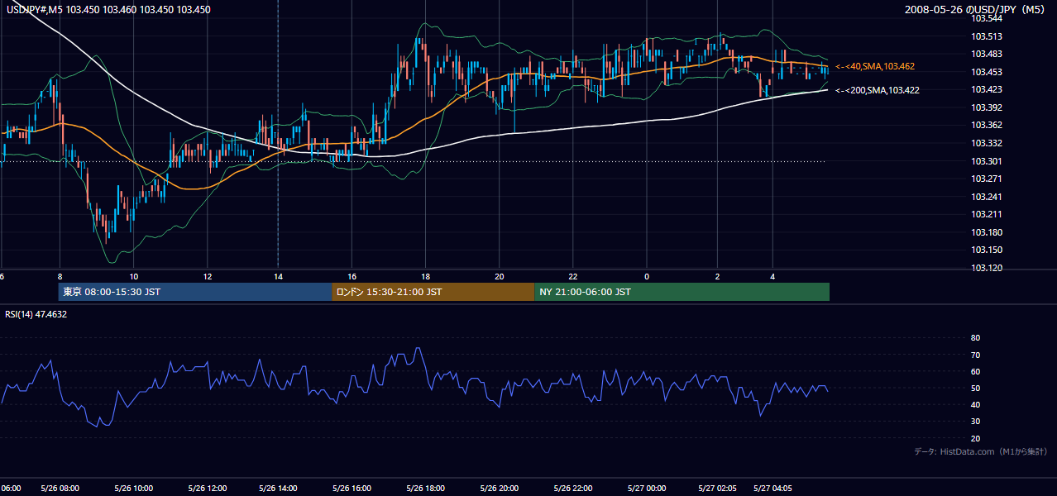Click RSI axis level 40

[975, 405]
